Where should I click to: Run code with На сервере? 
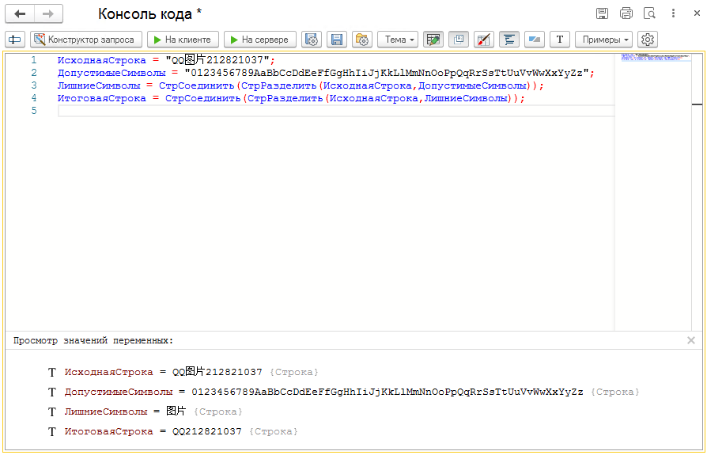click(x=260, y=40)
